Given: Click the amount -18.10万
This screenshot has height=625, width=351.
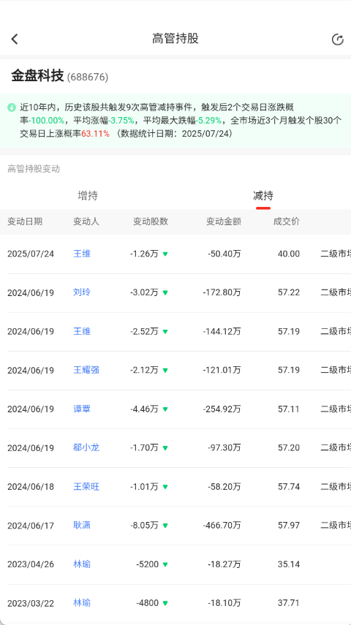Looking at the screenshot, I should coord(224,603).
